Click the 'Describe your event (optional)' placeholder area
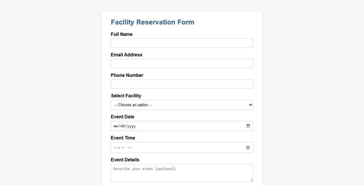 click(x=144, y=169)
